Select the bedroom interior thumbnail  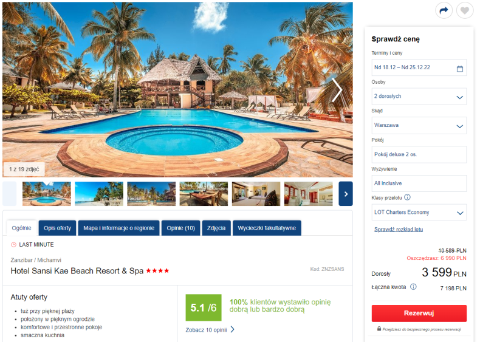click(x=256, y=194)
